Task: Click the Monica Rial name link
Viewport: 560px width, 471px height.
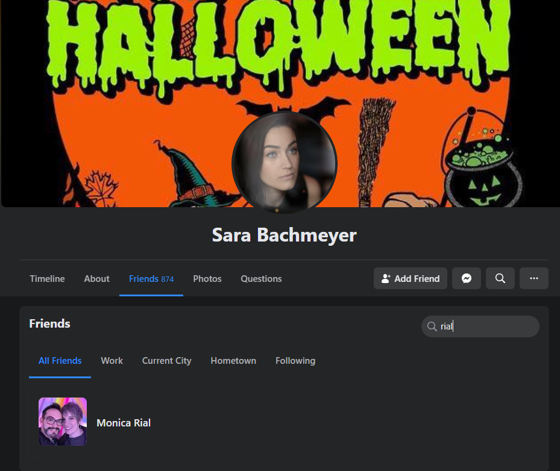Action: tap(124, 423)
